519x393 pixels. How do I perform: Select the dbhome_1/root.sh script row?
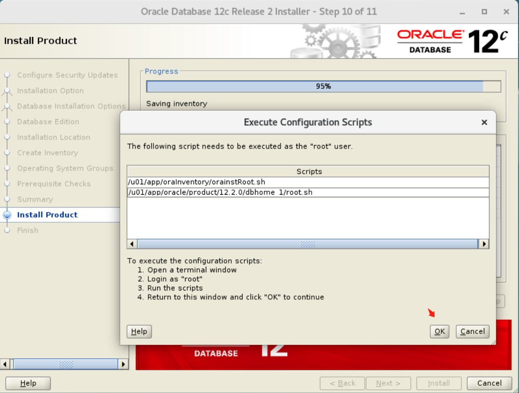pos(308,193)
